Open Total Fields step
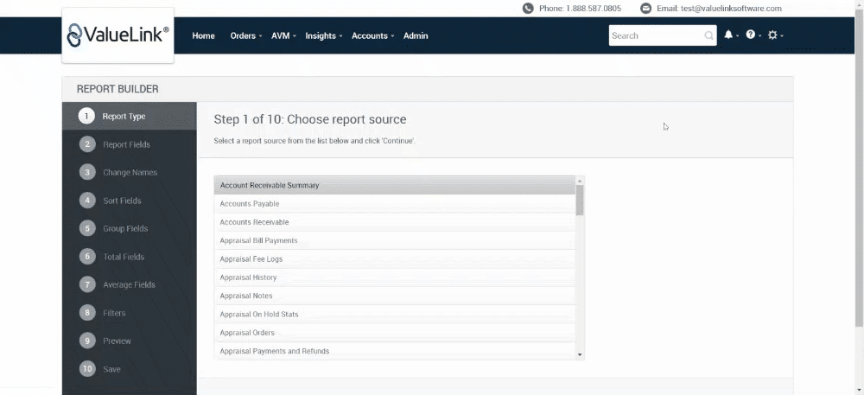This screenshot has height=395, width=864. click(130, 256)
